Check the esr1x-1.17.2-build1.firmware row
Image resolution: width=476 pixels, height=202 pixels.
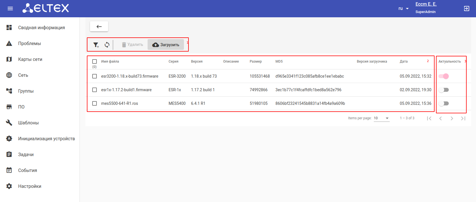[95, 90]
